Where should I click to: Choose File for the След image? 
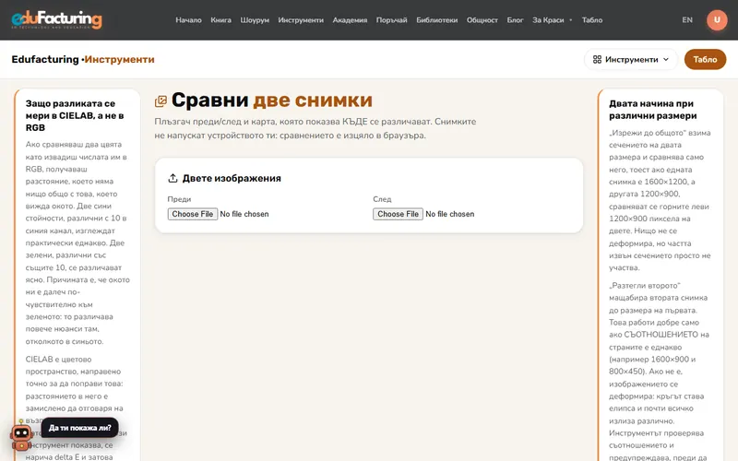point(398,214)
